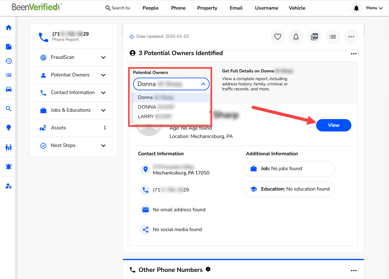389x279 pixels.
Task: Open the lists icon in left sidebar
Action: (9, 75)
